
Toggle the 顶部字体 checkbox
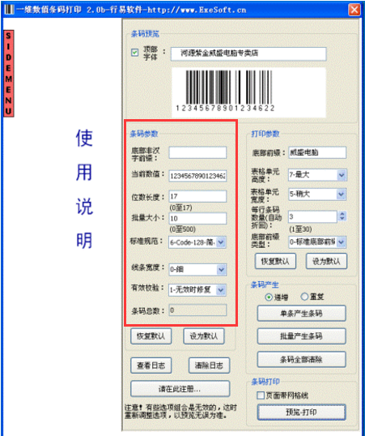tap(134, 53)
